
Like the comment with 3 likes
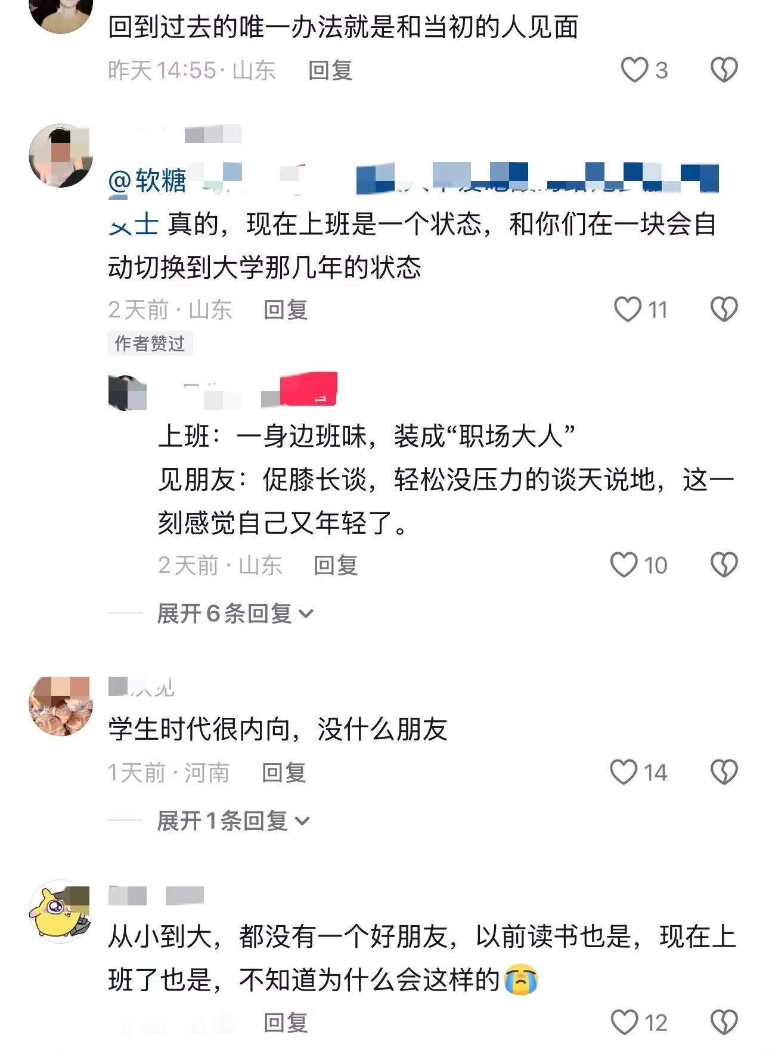tap(634, 70)
